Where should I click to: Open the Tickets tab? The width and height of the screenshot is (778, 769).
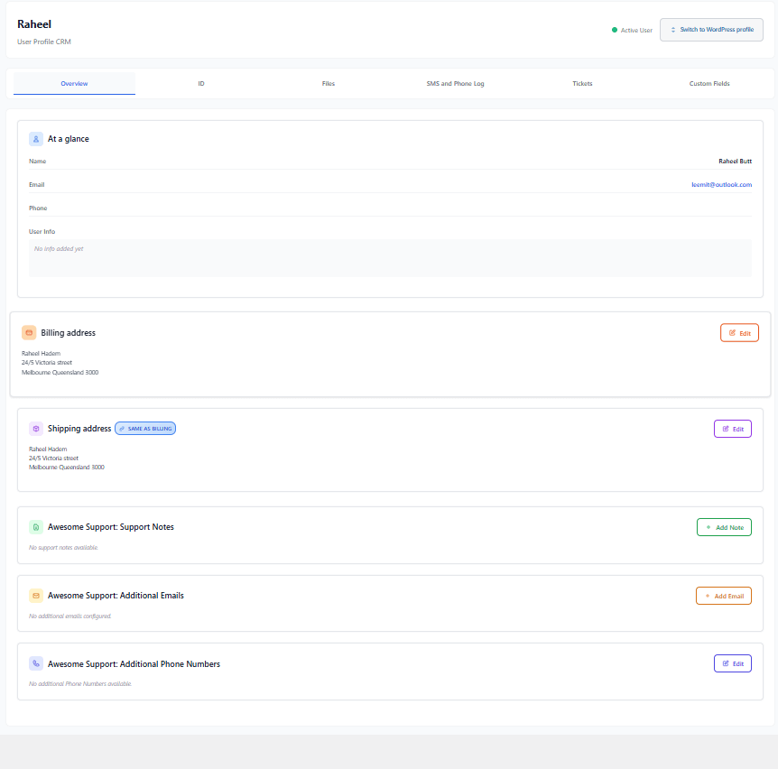[x=582, y=84]
